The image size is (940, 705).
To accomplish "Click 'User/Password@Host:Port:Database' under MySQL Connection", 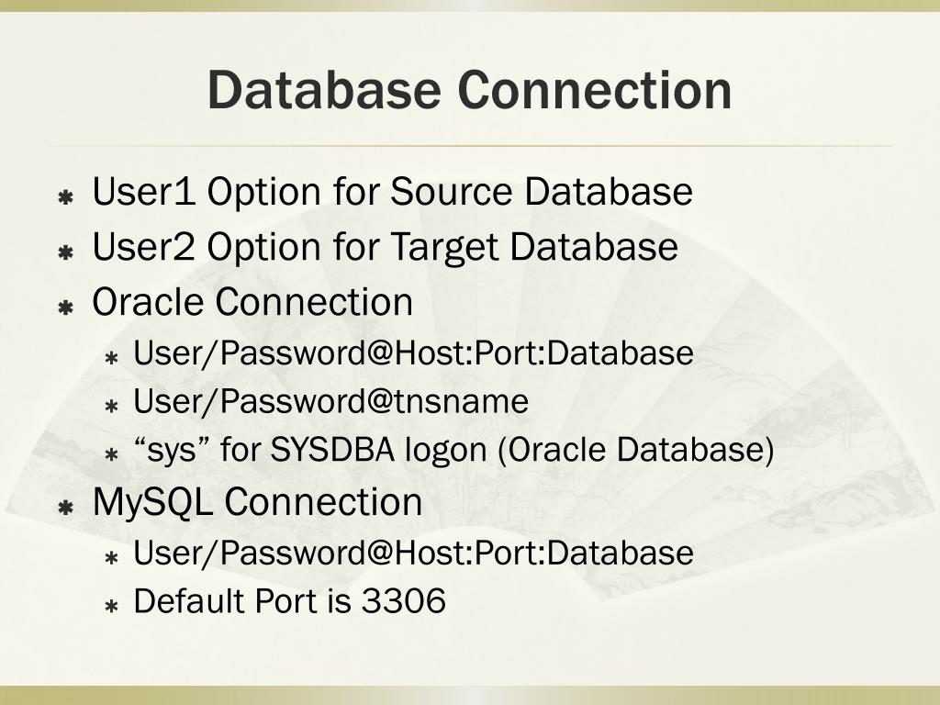I will 414,553.
